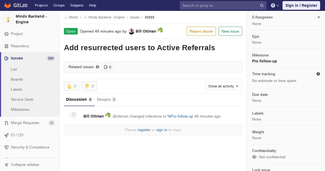Click the Security & Compliance shield icon
The width and height of the screenshot is (325, 171).
(x=6, y=147)
